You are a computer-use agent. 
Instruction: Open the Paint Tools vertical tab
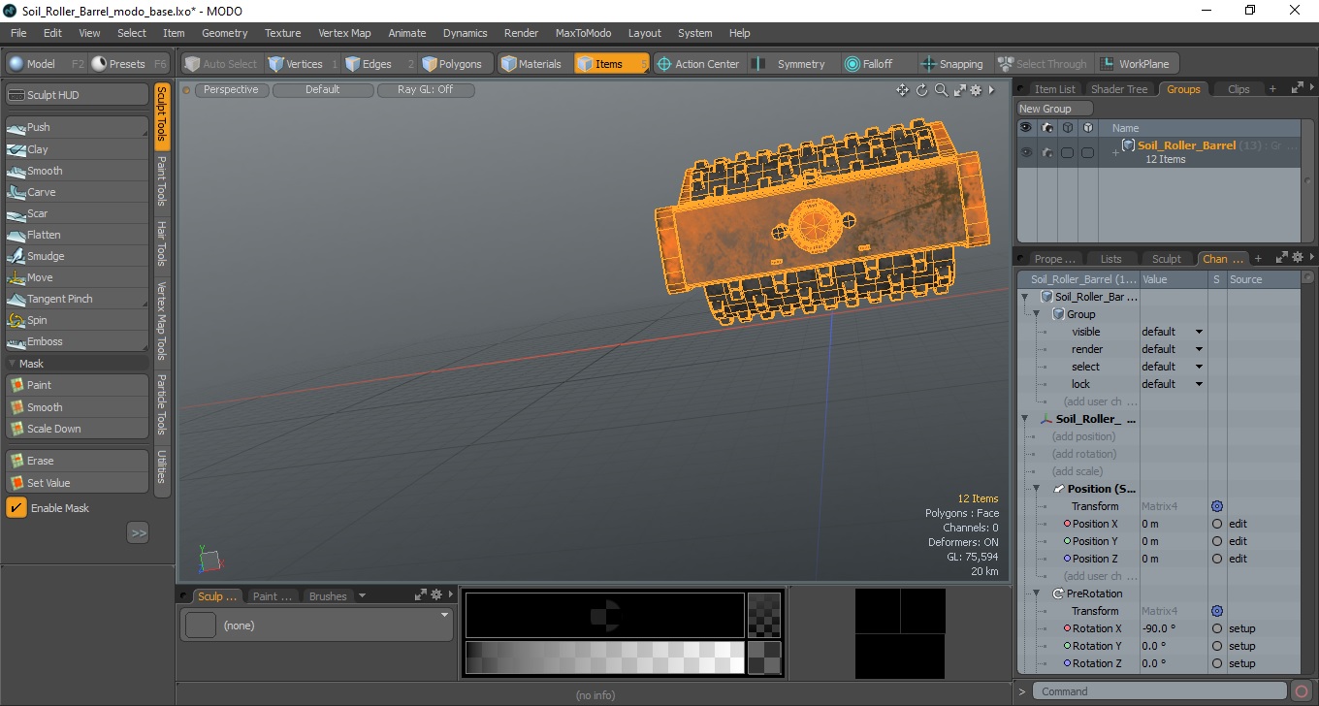click(x=162, y=180)
